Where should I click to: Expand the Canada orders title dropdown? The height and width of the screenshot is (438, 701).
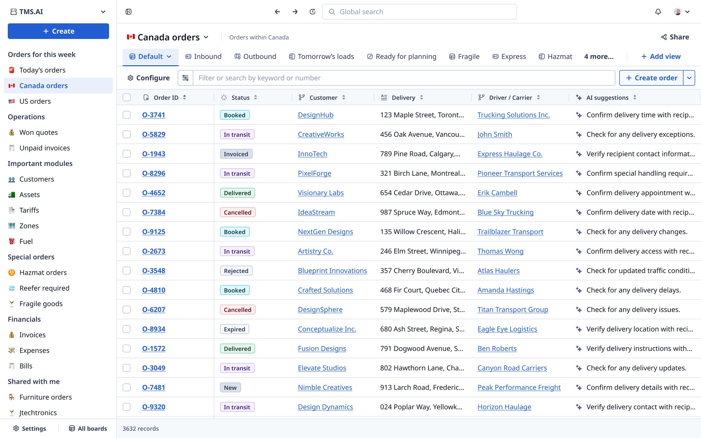[x=206, y=37]
